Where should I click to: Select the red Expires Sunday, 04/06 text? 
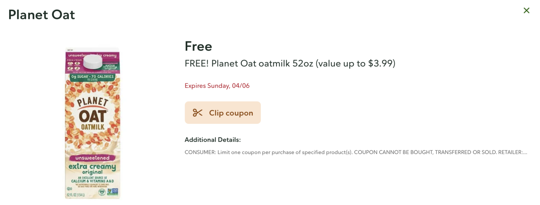[217, 86]
